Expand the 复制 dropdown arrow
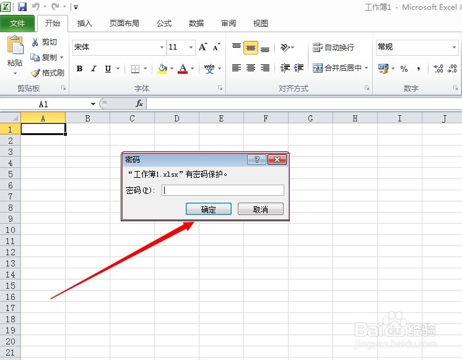Viewport: 462px width, 360px height. [61, 57]
